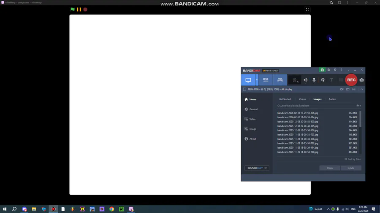380x213 pixels.
Task: Open General settings in sidebar
Action: [x=251, y=109]
